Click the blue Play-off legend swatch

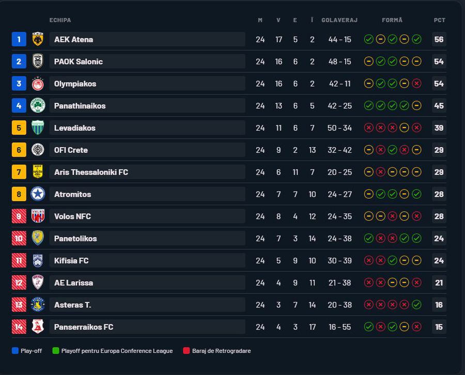(15, 351)
